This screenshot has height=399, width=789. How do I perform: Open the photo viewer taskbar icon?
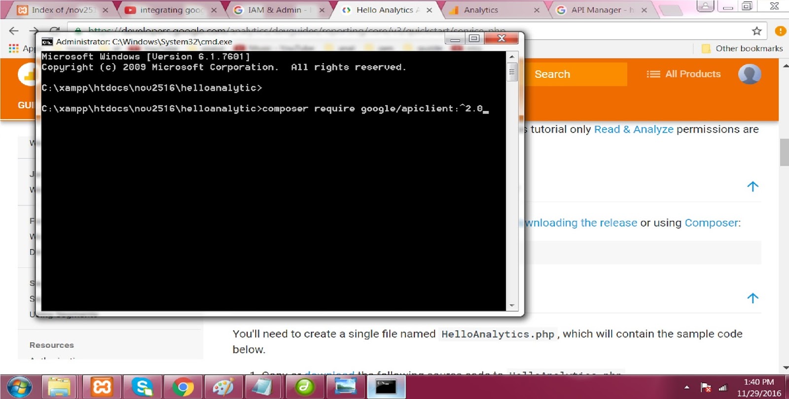(345, 387)
